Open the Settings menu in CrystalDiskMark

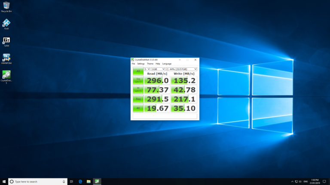pyautogui.click(x=141, y=64)
